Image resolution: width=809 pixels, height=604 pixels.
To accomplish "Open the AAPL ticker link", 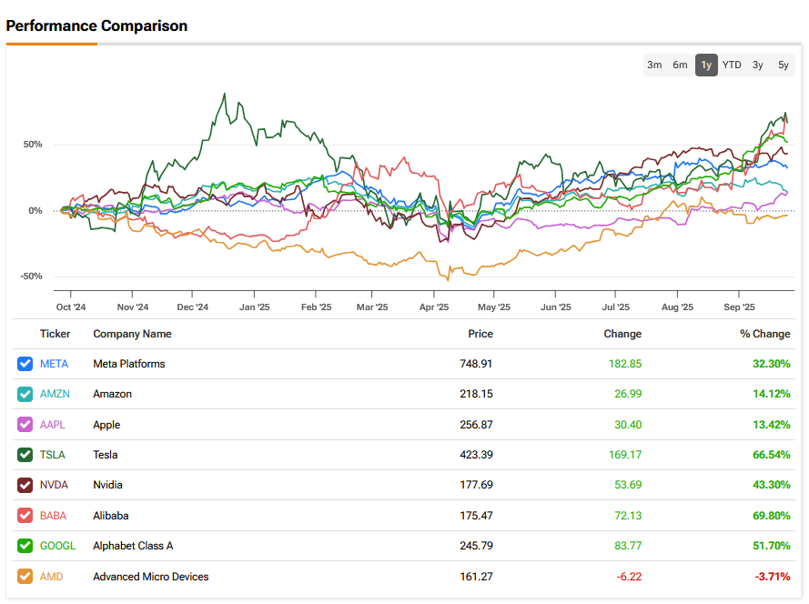I will pyautogui.click(x=53, y=425).
